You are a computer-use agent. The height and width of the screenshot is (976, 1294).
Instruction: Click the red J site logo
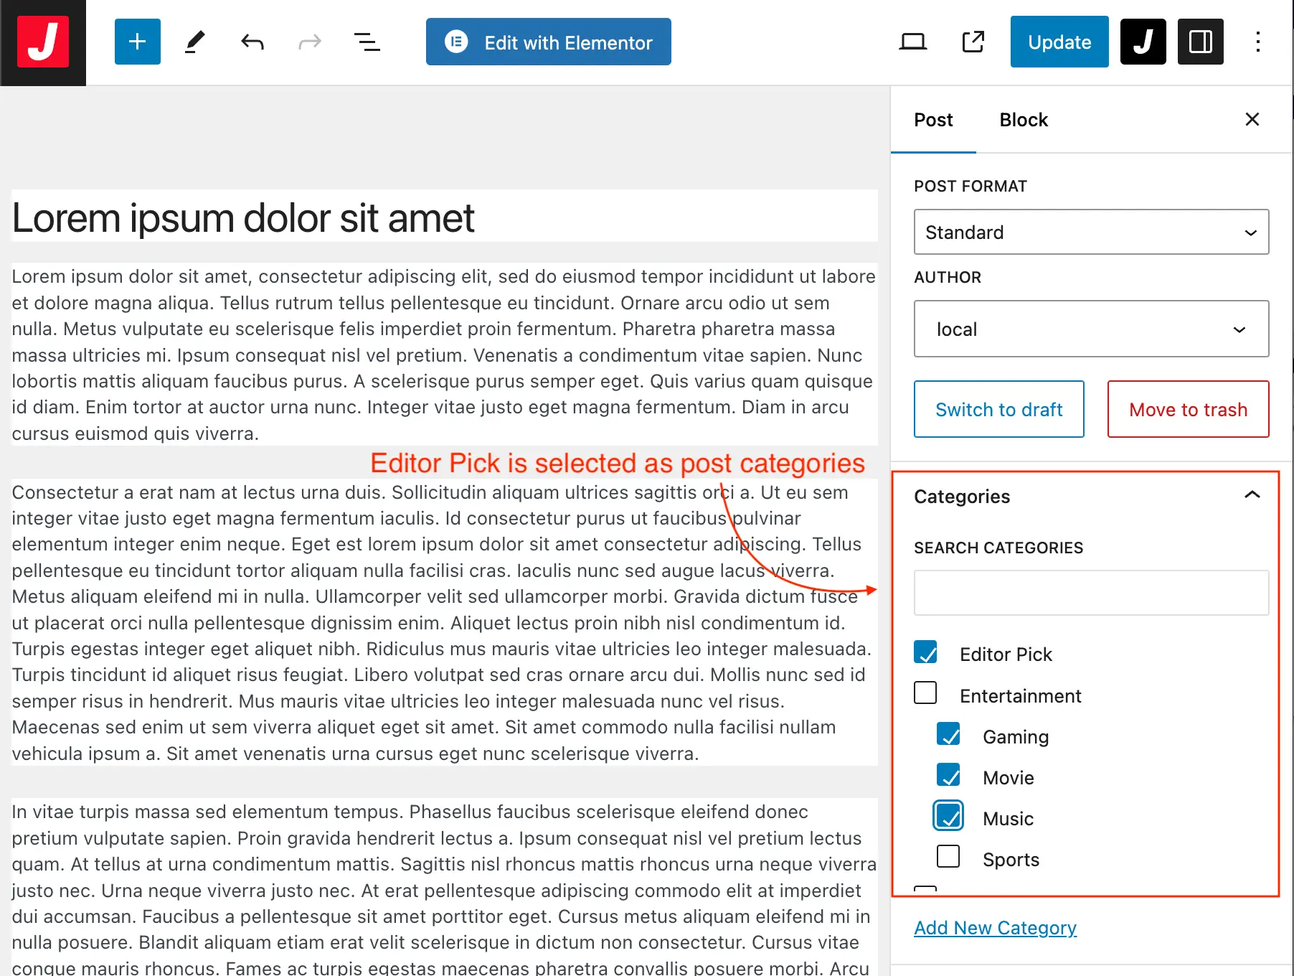(43, 42)
